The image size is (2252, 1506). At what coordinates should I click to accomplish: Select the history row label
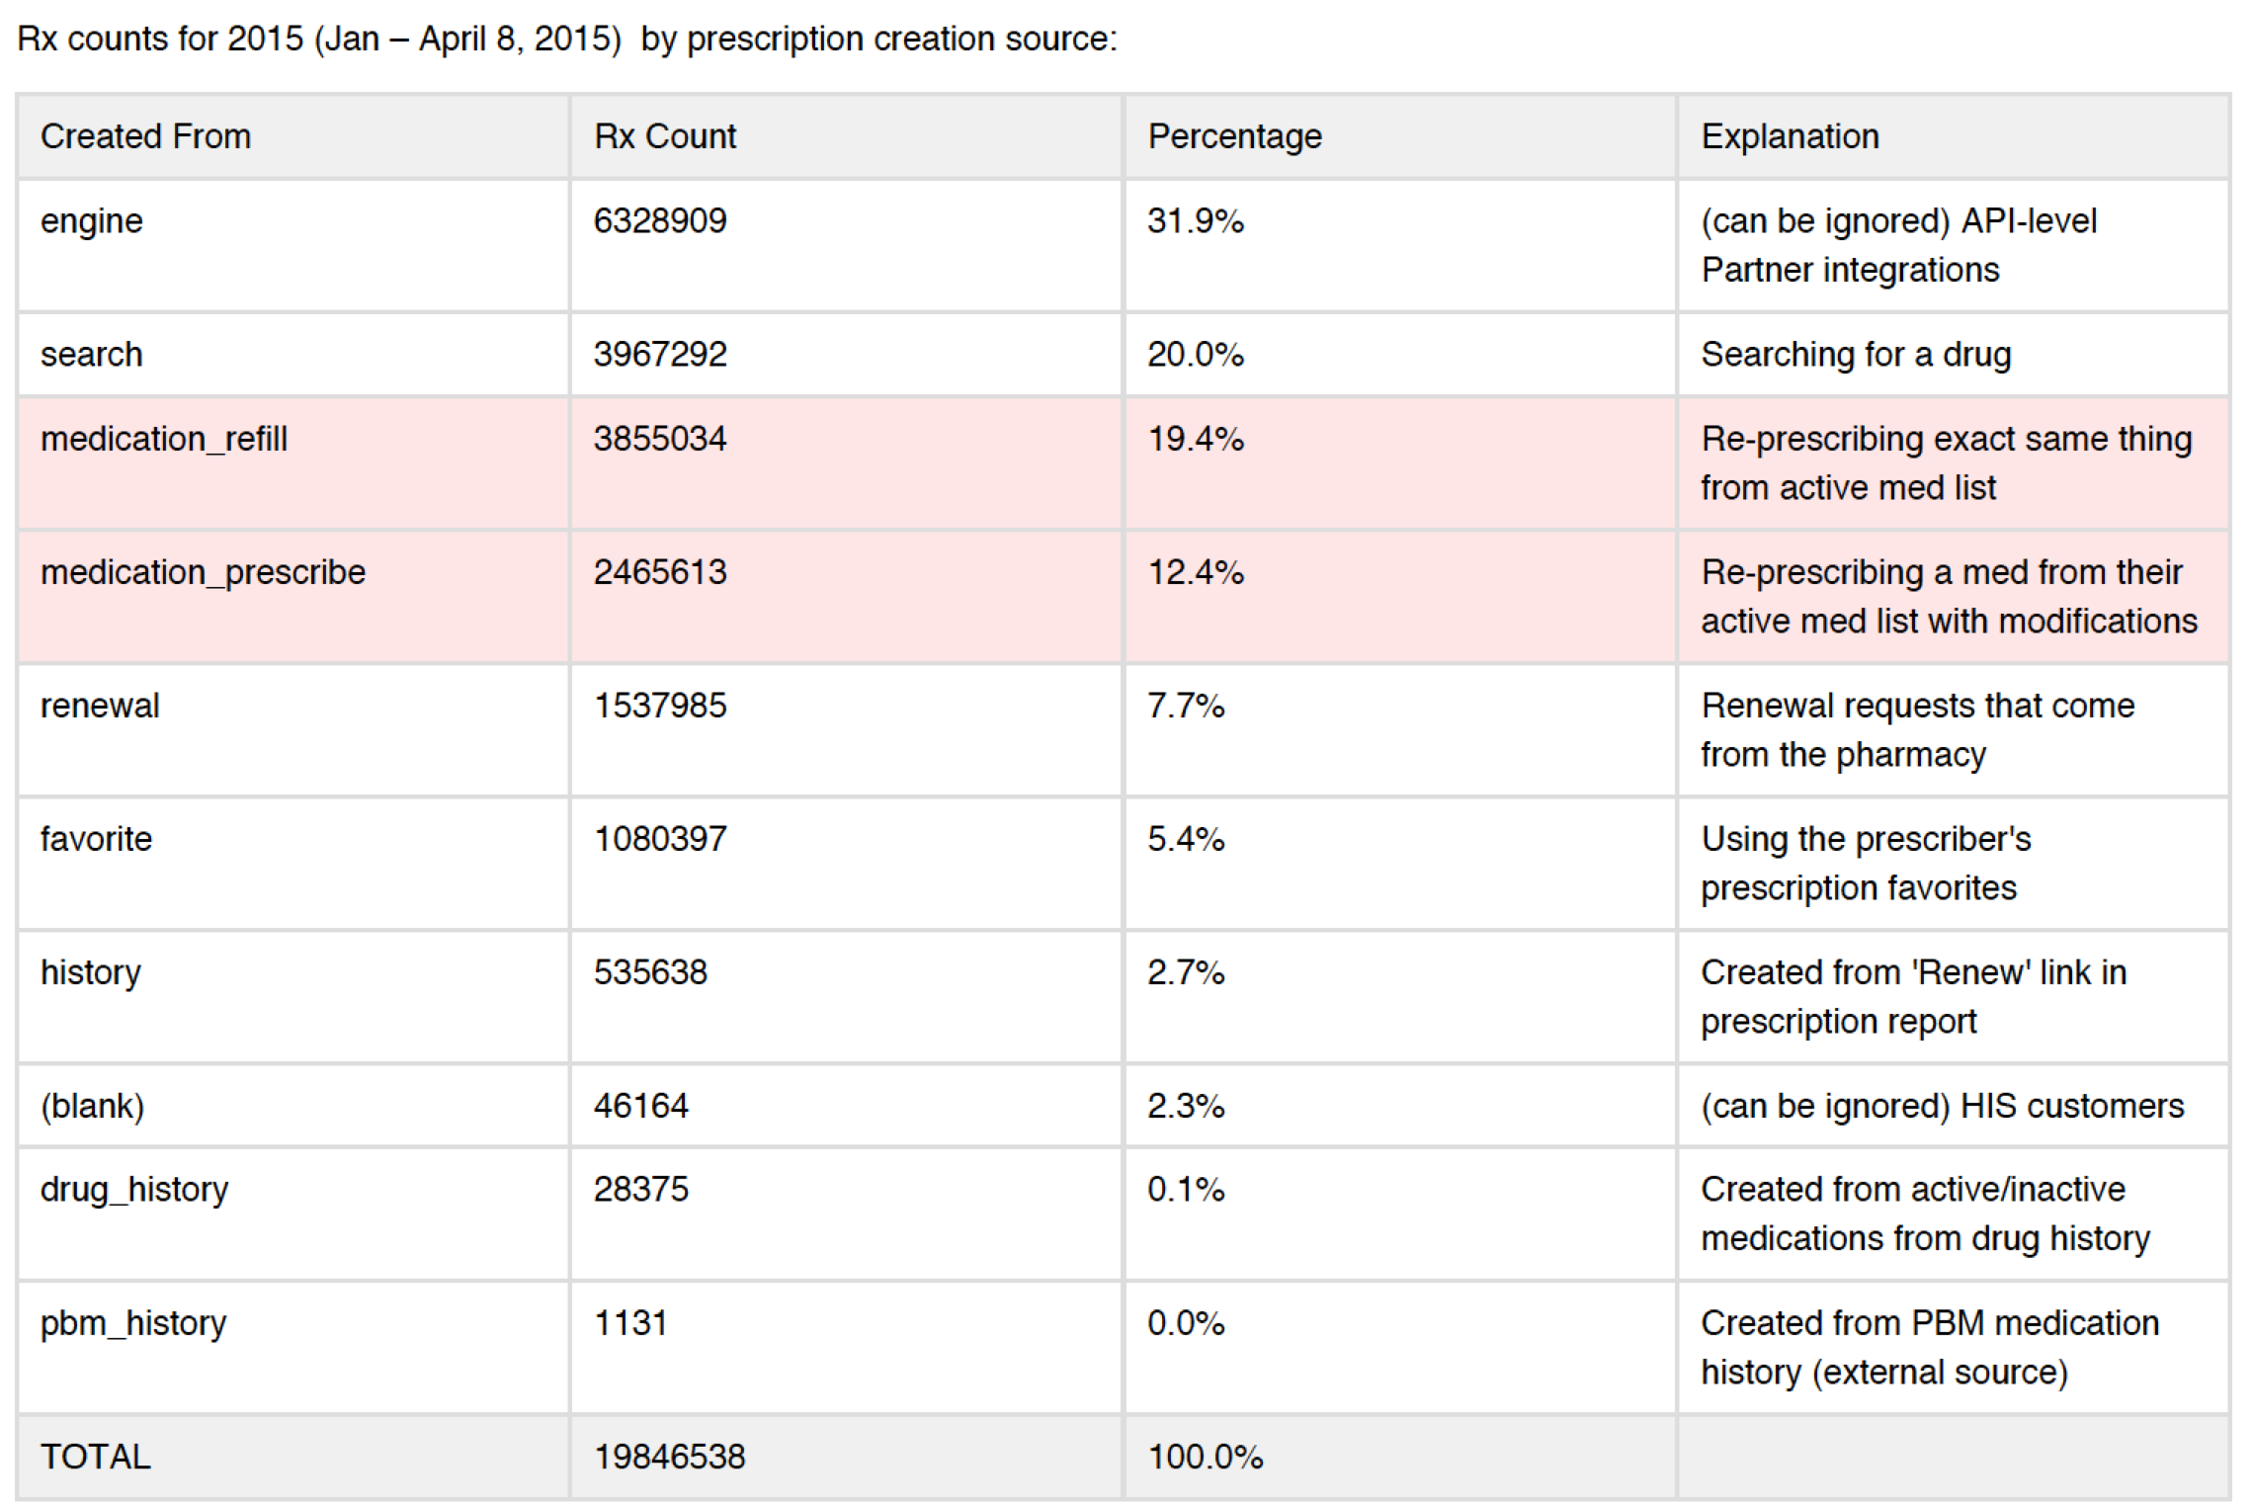click(90, 973)
